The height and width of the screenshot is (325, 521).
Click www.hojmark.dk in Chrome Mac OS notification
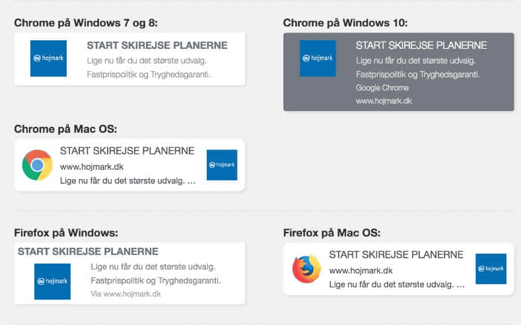tap(92, 167)
